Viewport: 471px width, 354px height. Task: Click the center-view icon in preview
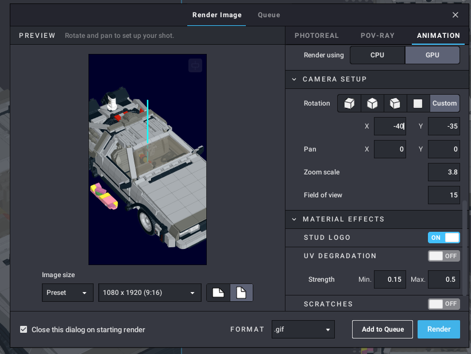[x=195, y=65]
